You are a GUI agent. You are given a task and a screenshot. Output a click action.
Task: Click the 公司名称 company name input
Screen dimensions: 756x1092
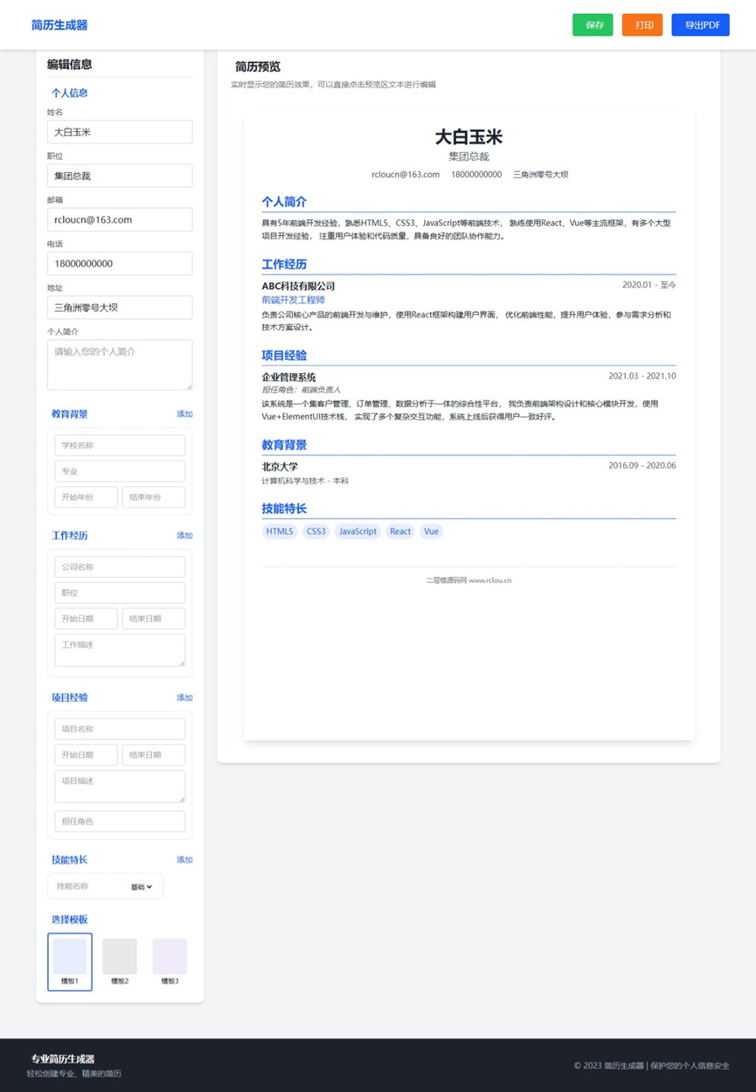point(119,567)
